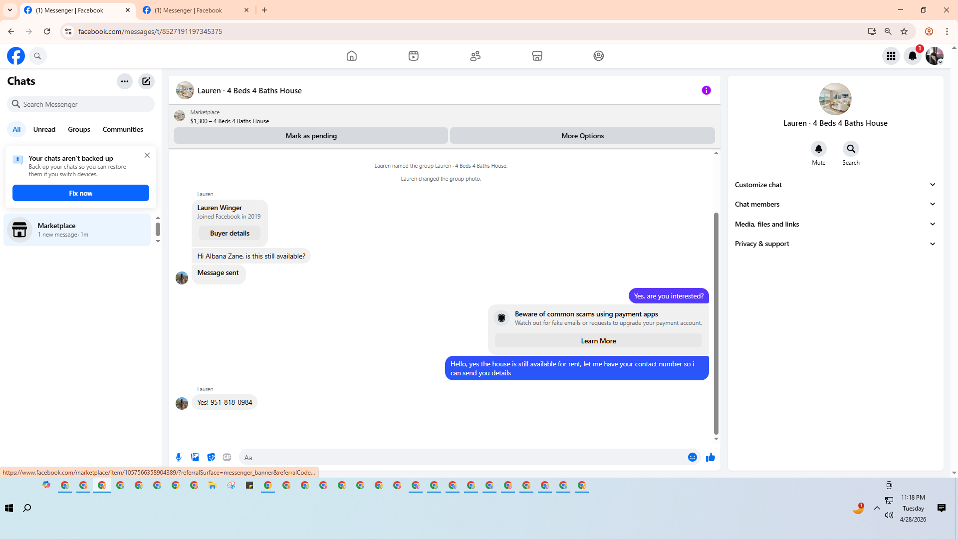Expand Media, files and links section
Viewport: 958px width, 539px height.
[835, 224]
